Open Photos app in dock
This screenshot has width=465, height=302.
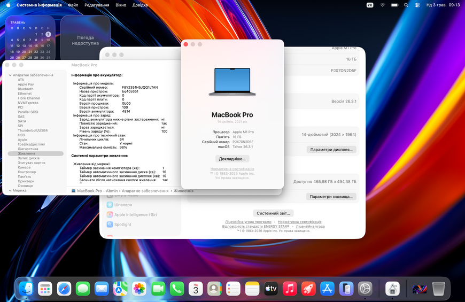click(x=139, y=289)
